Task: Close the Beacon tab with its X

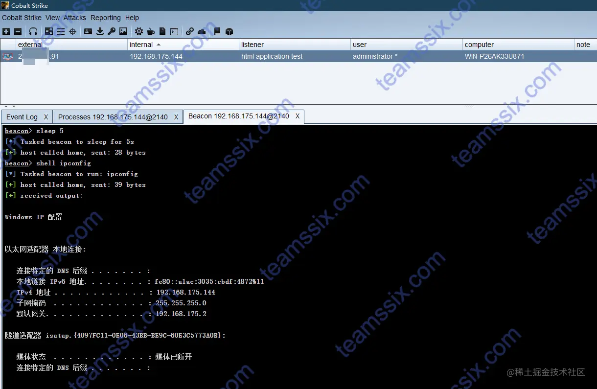Action: click(x=298, y=116)
